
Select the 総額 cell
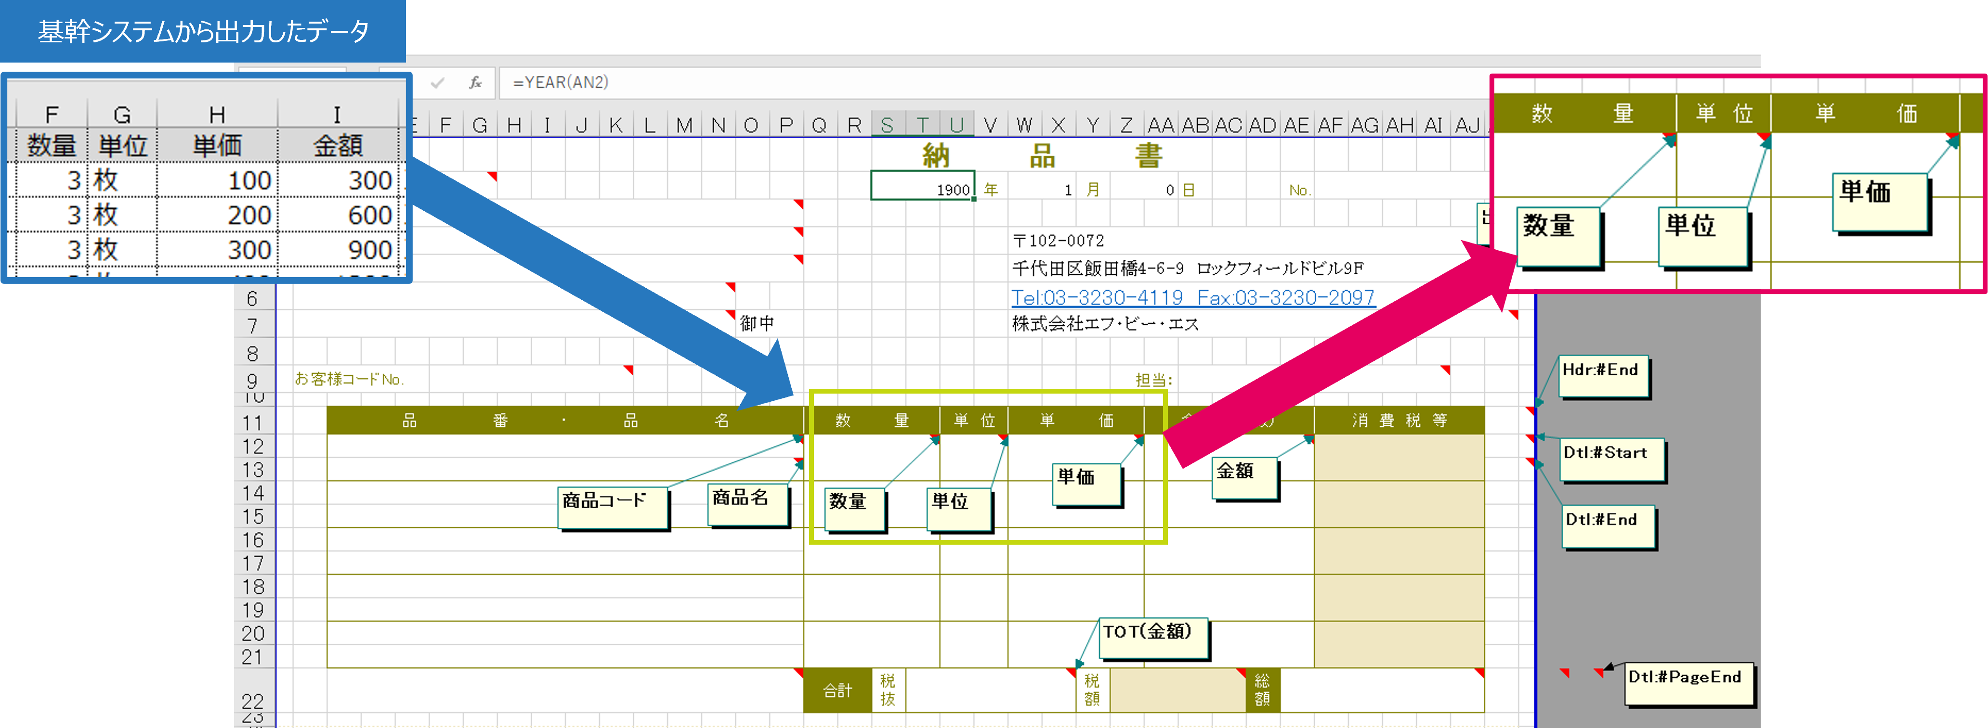pyautogui.click(x=1263, y=690)
